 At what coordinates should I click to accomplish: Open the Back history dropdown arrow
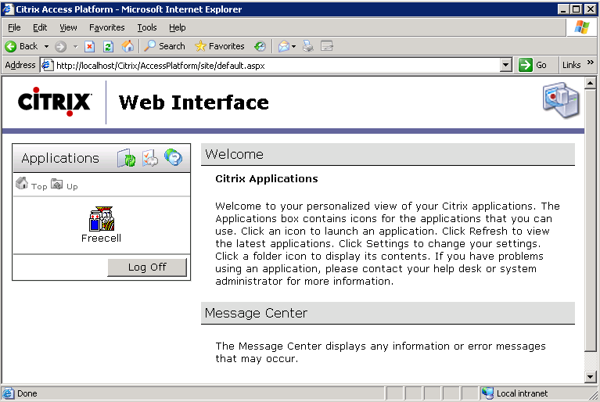(x=46, y=47)
